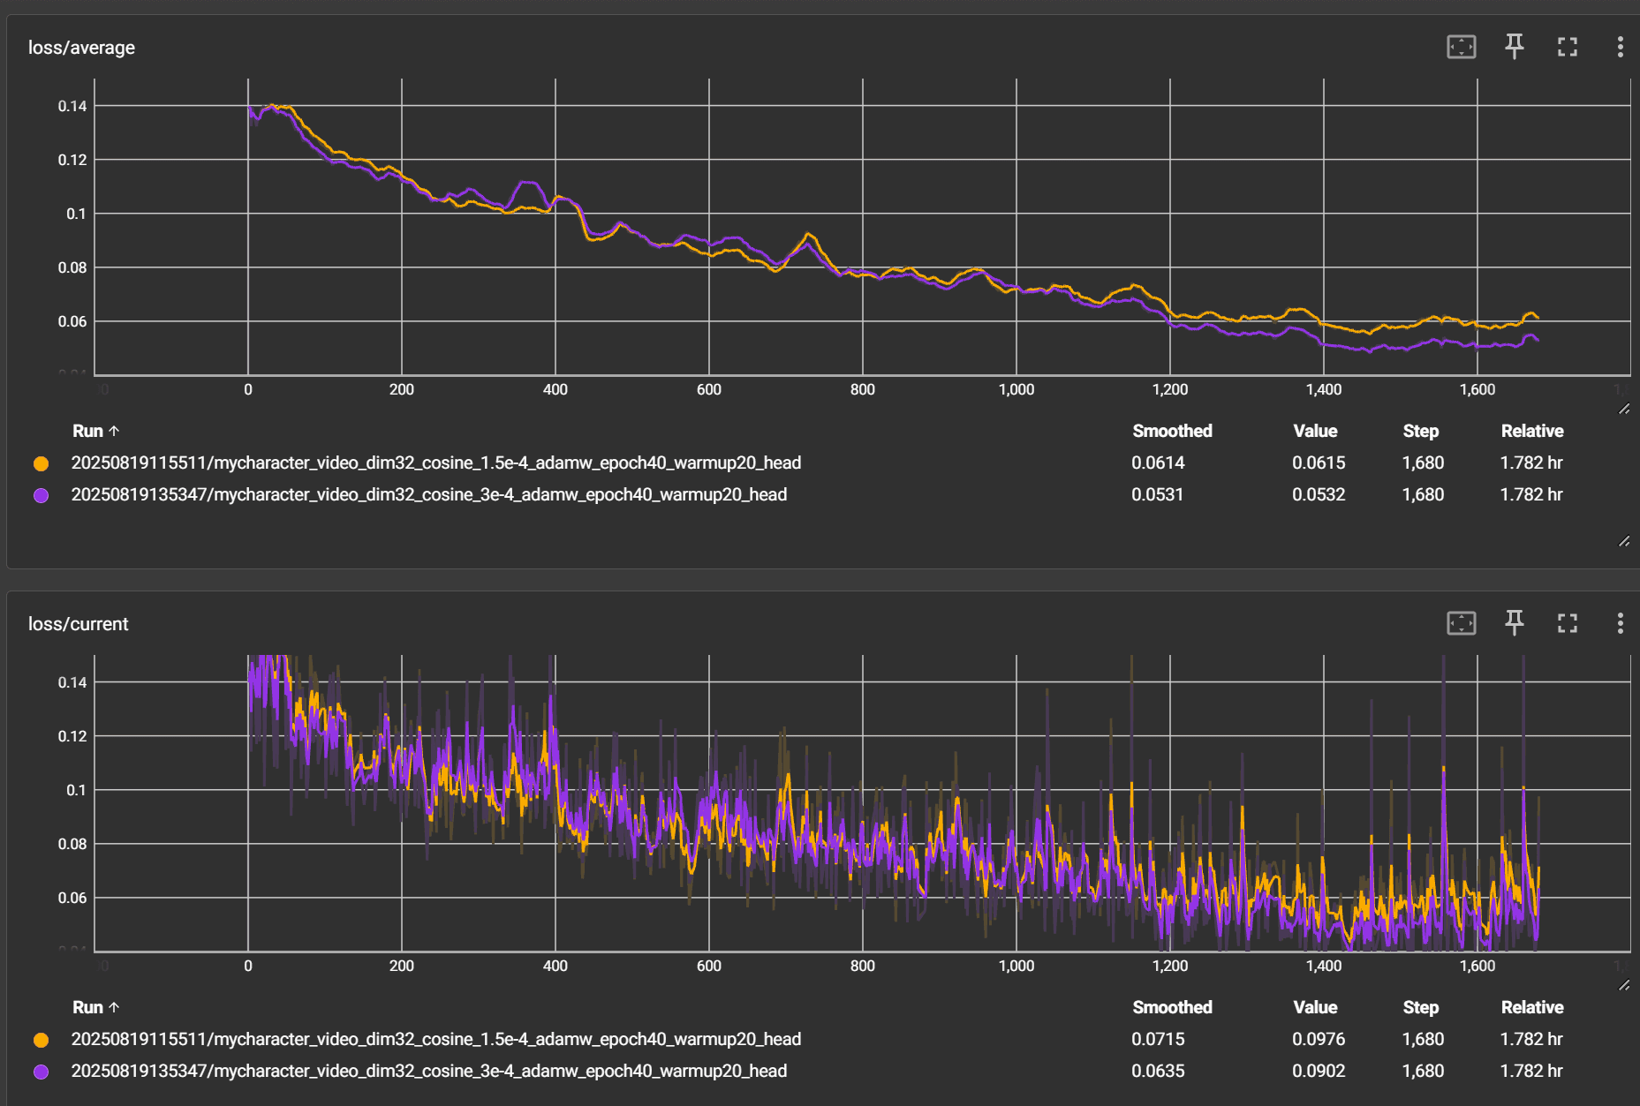Click orange swatch of 1.5e-4 run in loss/current

coord(41,1040)
